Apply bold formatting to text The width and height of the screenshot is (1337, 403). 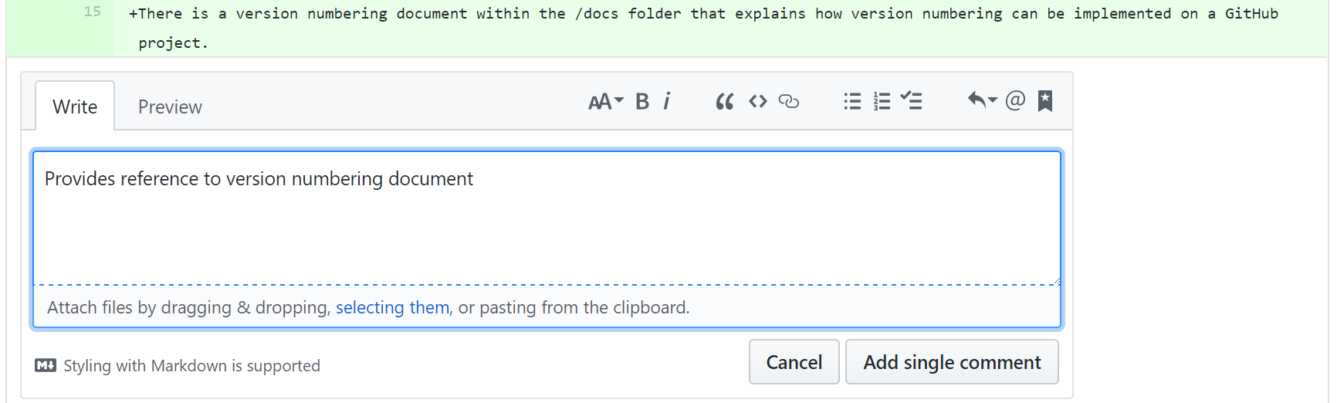[642, 101]
